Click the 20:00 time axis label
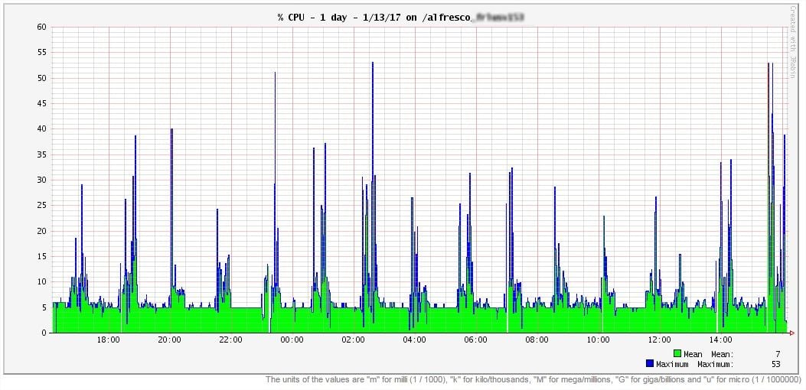This screenshot has width=806, height=390. [170, 340]
